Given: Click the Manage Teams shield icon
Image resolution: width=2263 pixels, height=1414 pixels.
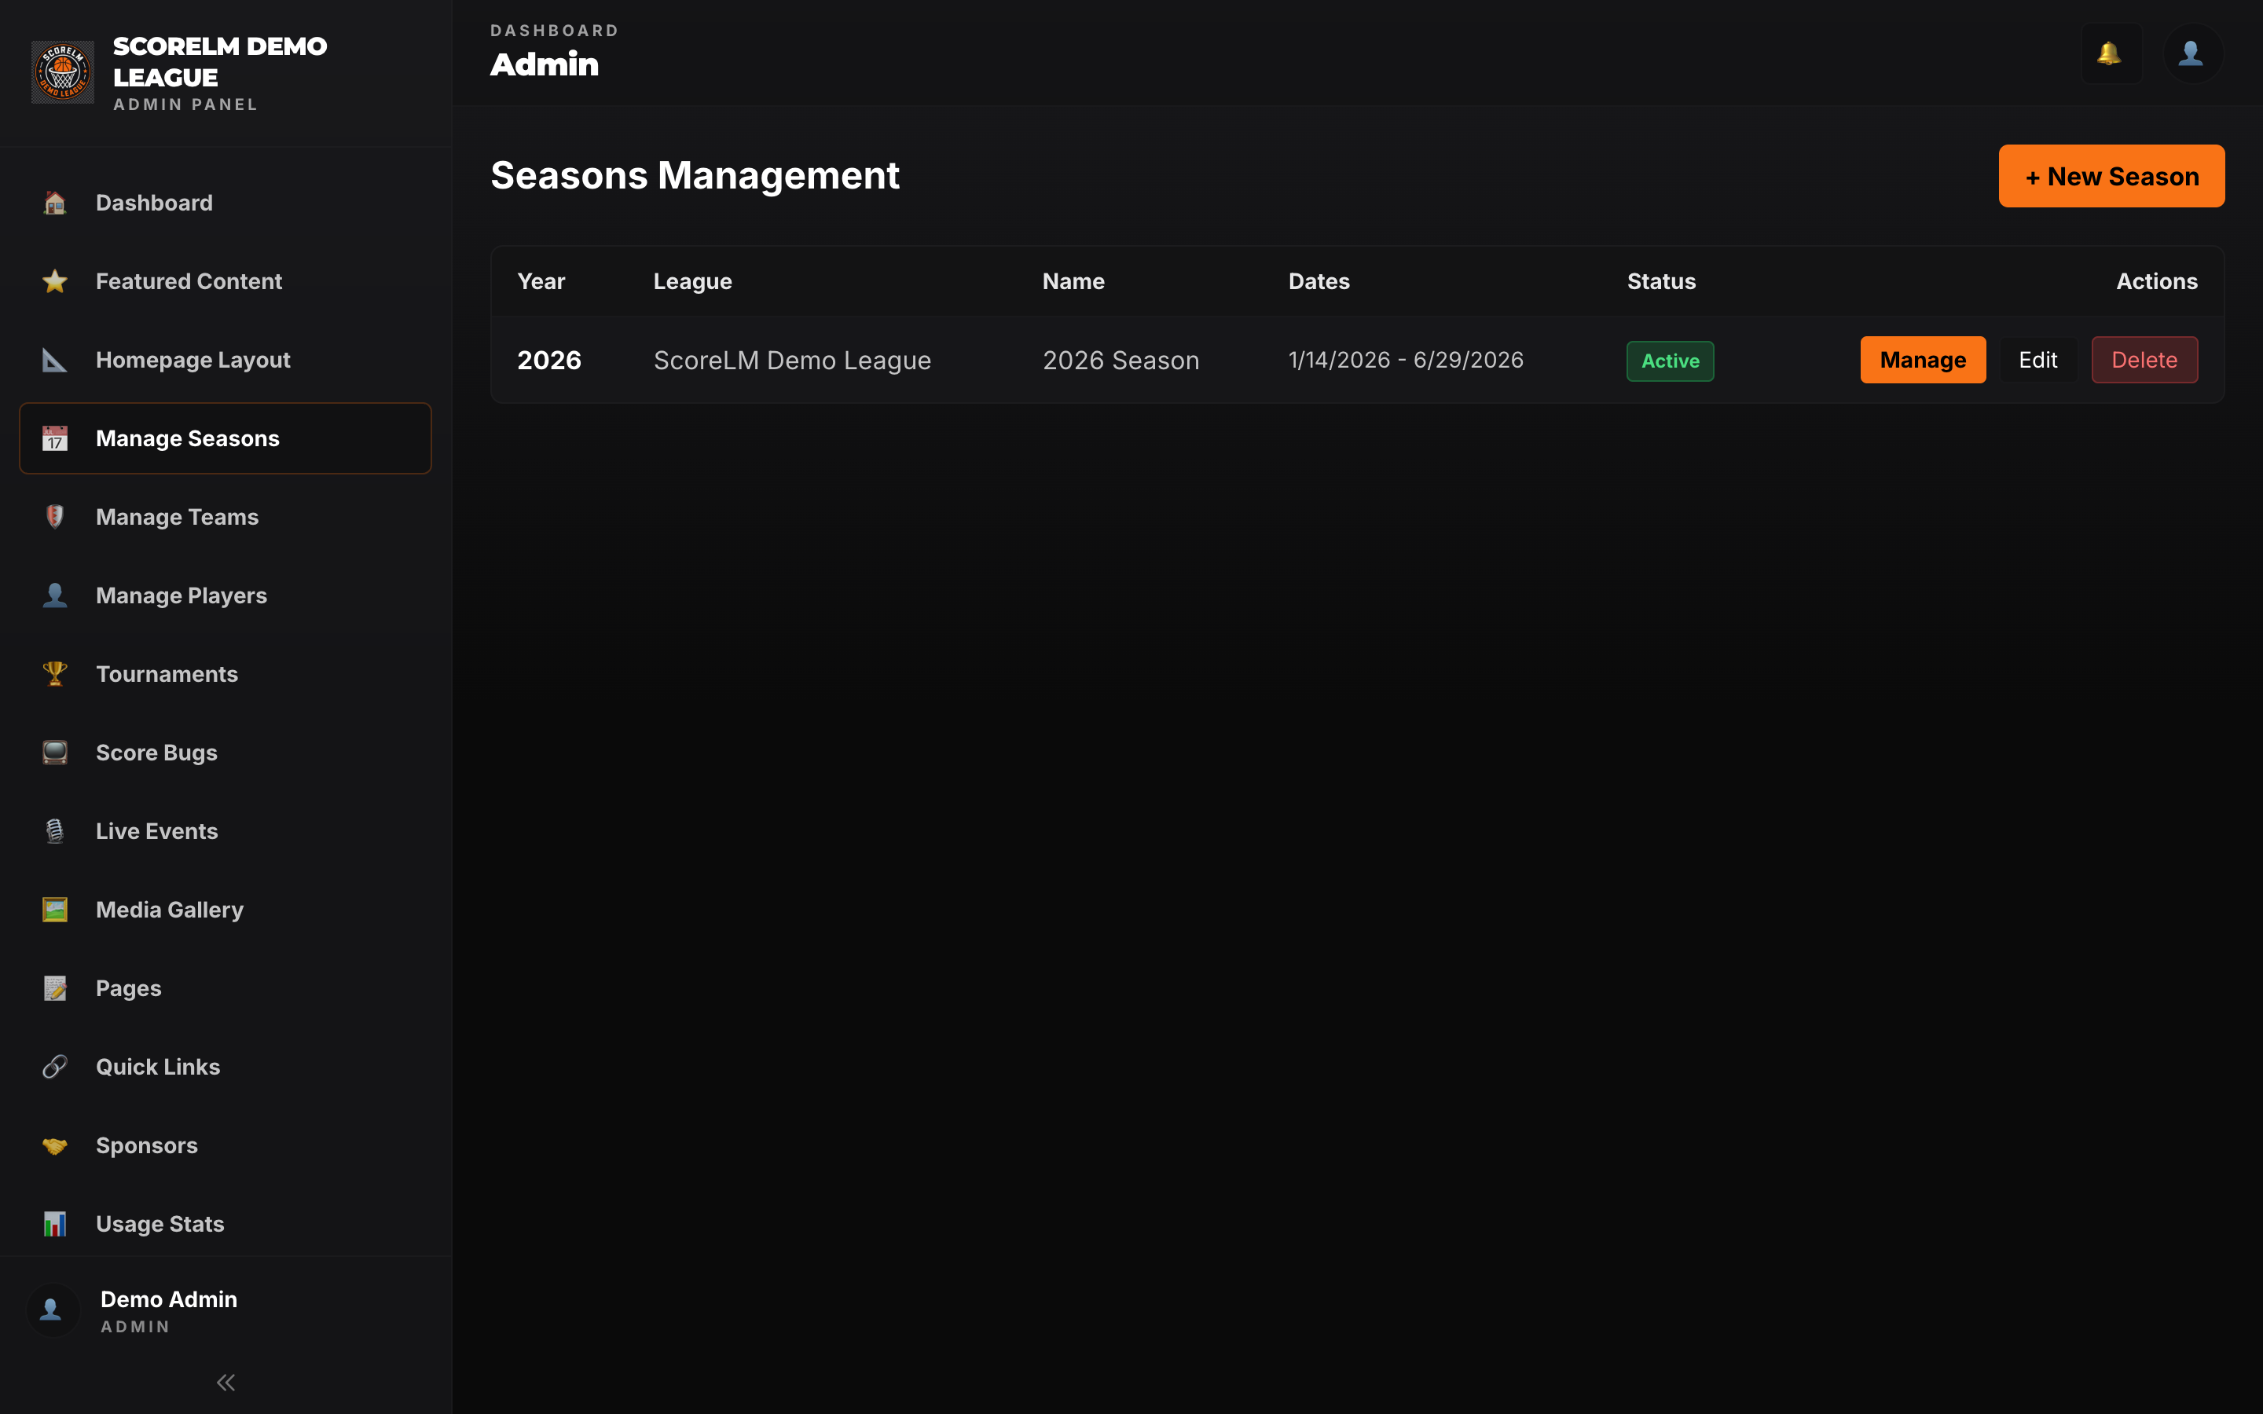Looking at the screenshot, I should 55,517.
